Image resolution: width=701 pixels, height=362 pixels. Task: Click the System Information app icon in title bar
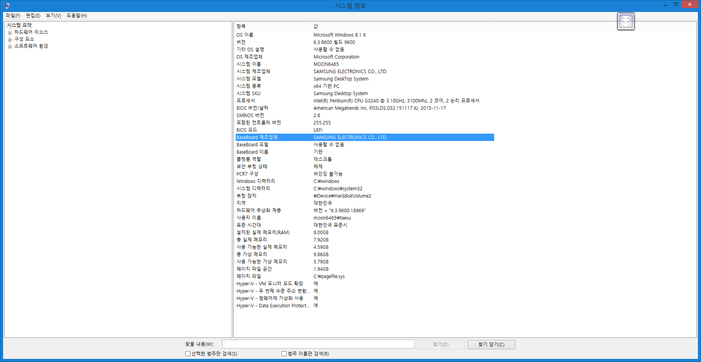coord(7,5)
